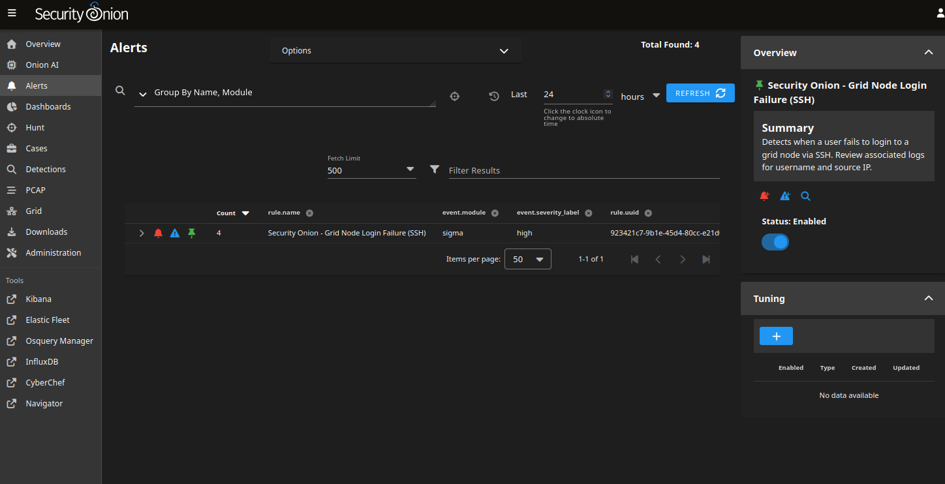Click the Filter Results input field
This screenshot has height=484, width=945.
coord(583,170)
